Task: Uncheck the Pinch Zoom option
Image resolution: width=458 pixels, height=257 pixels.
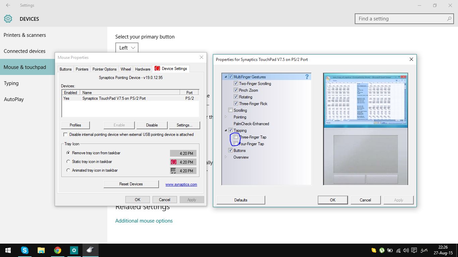Action: pyautogui.click(x=236, y=90)
